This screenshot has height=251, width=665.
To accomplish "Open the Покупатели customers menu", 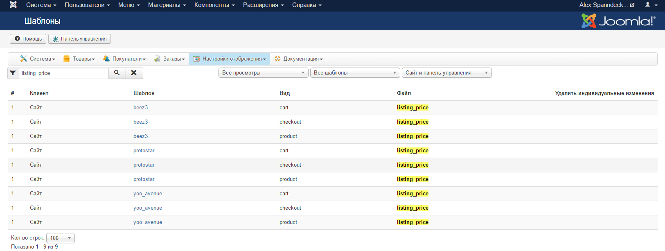I will click(x=124, y=59).
